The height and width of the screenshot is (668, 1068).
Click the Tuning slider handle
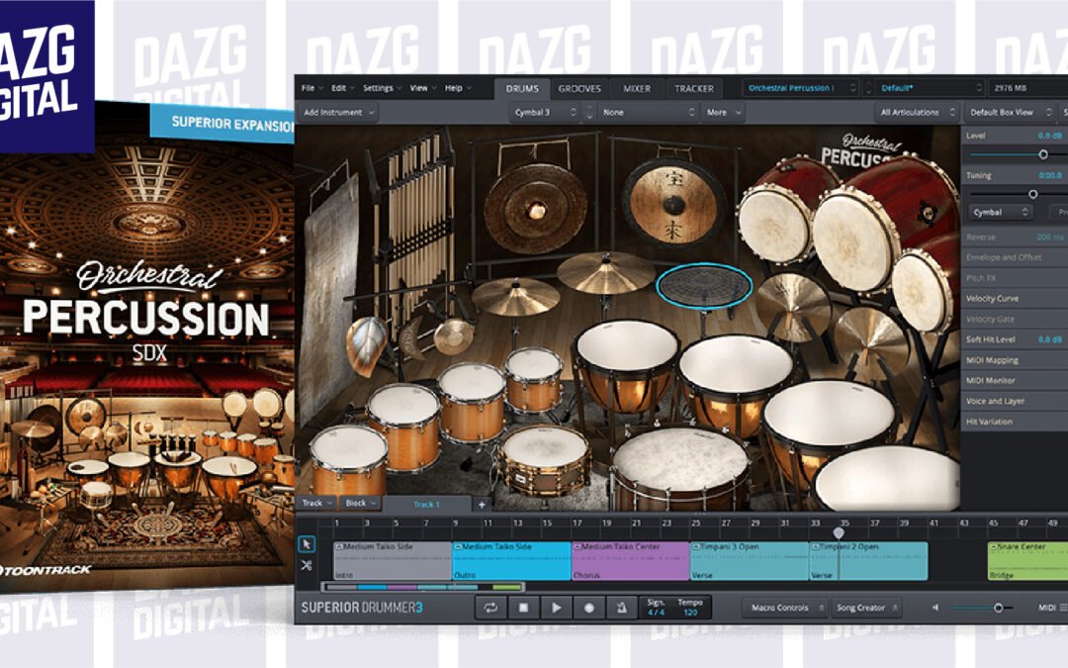(x=1032, y=194)
